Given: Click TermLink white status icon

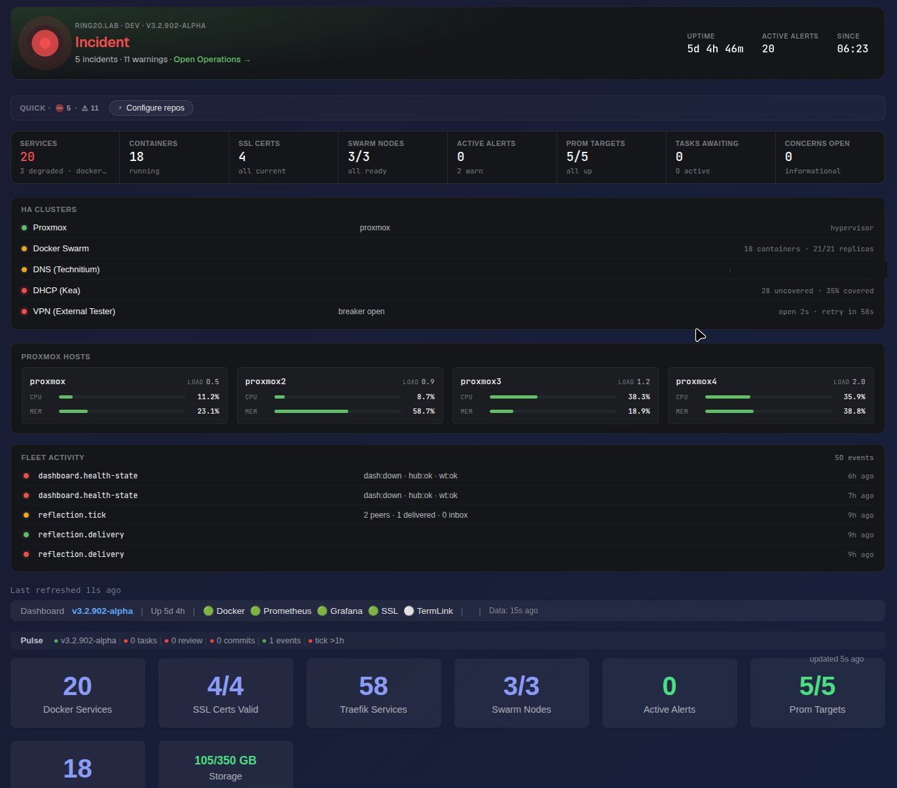Looking at the screenshot, I should click(x=409, y=611).
